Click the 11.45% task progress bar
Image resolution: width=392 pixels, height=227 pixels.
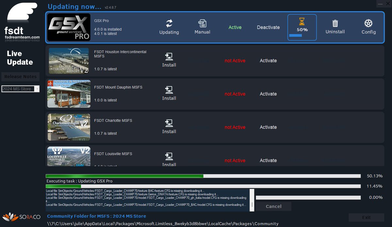(x=203, y=186)
